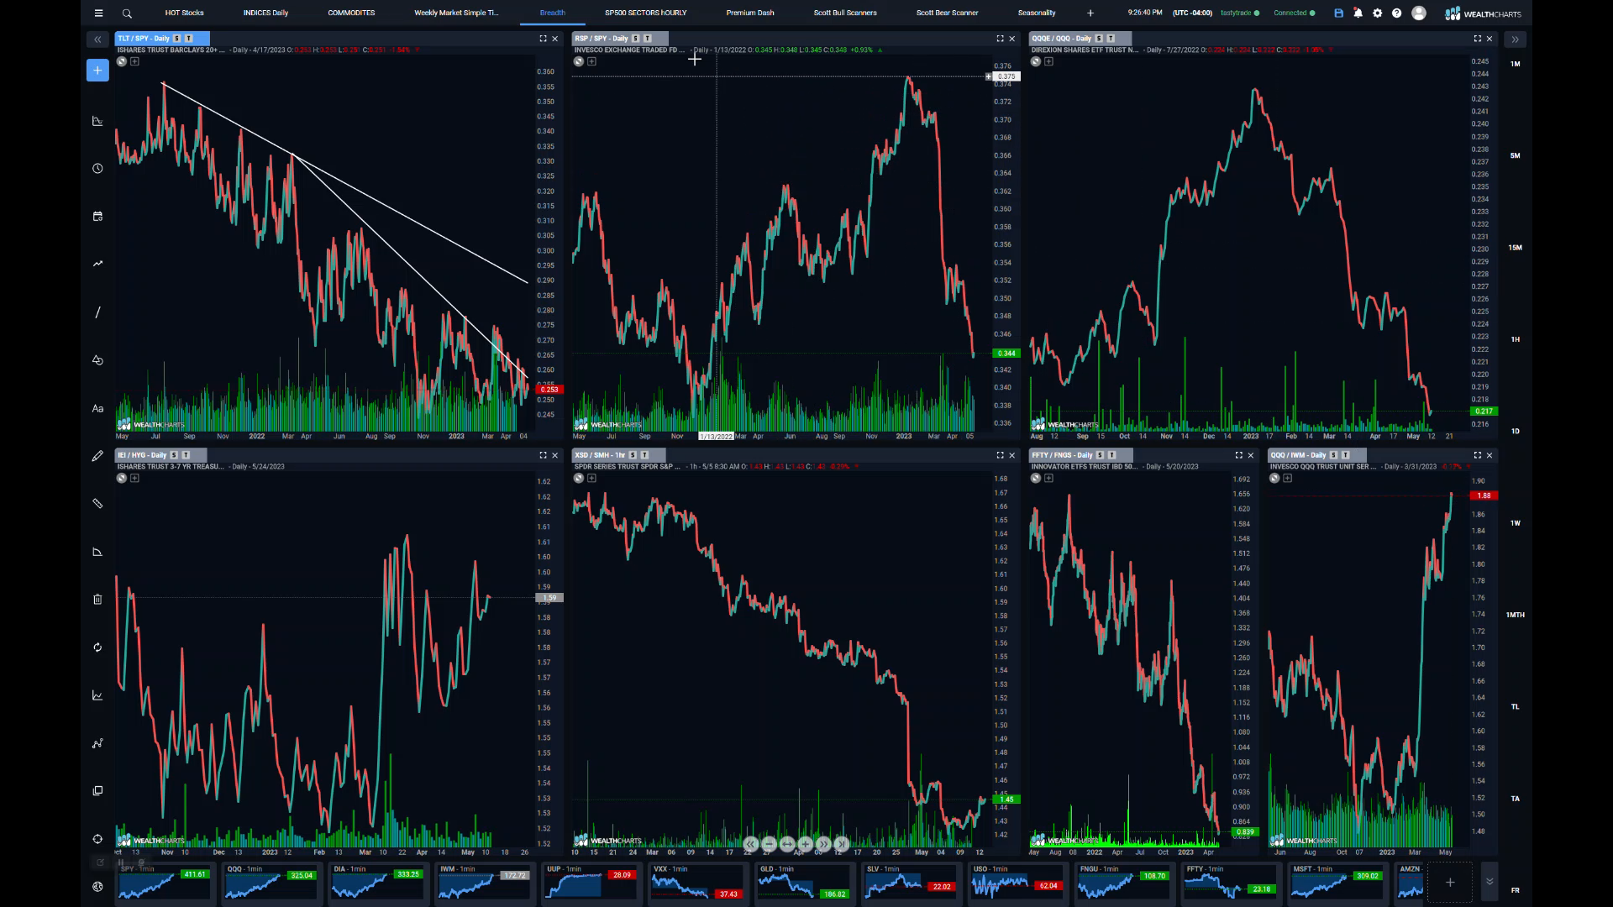Click zoom-in plus control on XSD / SMH chart
1613x907 pixels.
pos(806,844)
